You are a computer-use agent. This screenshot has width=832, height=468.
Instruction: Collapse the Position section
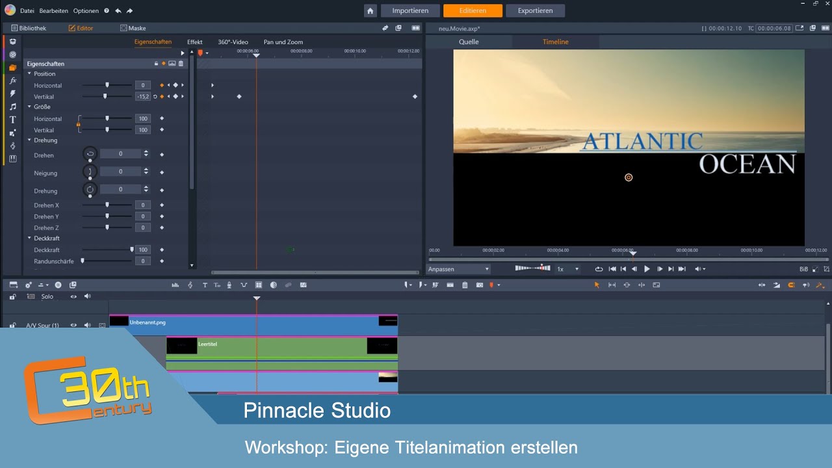29,73
